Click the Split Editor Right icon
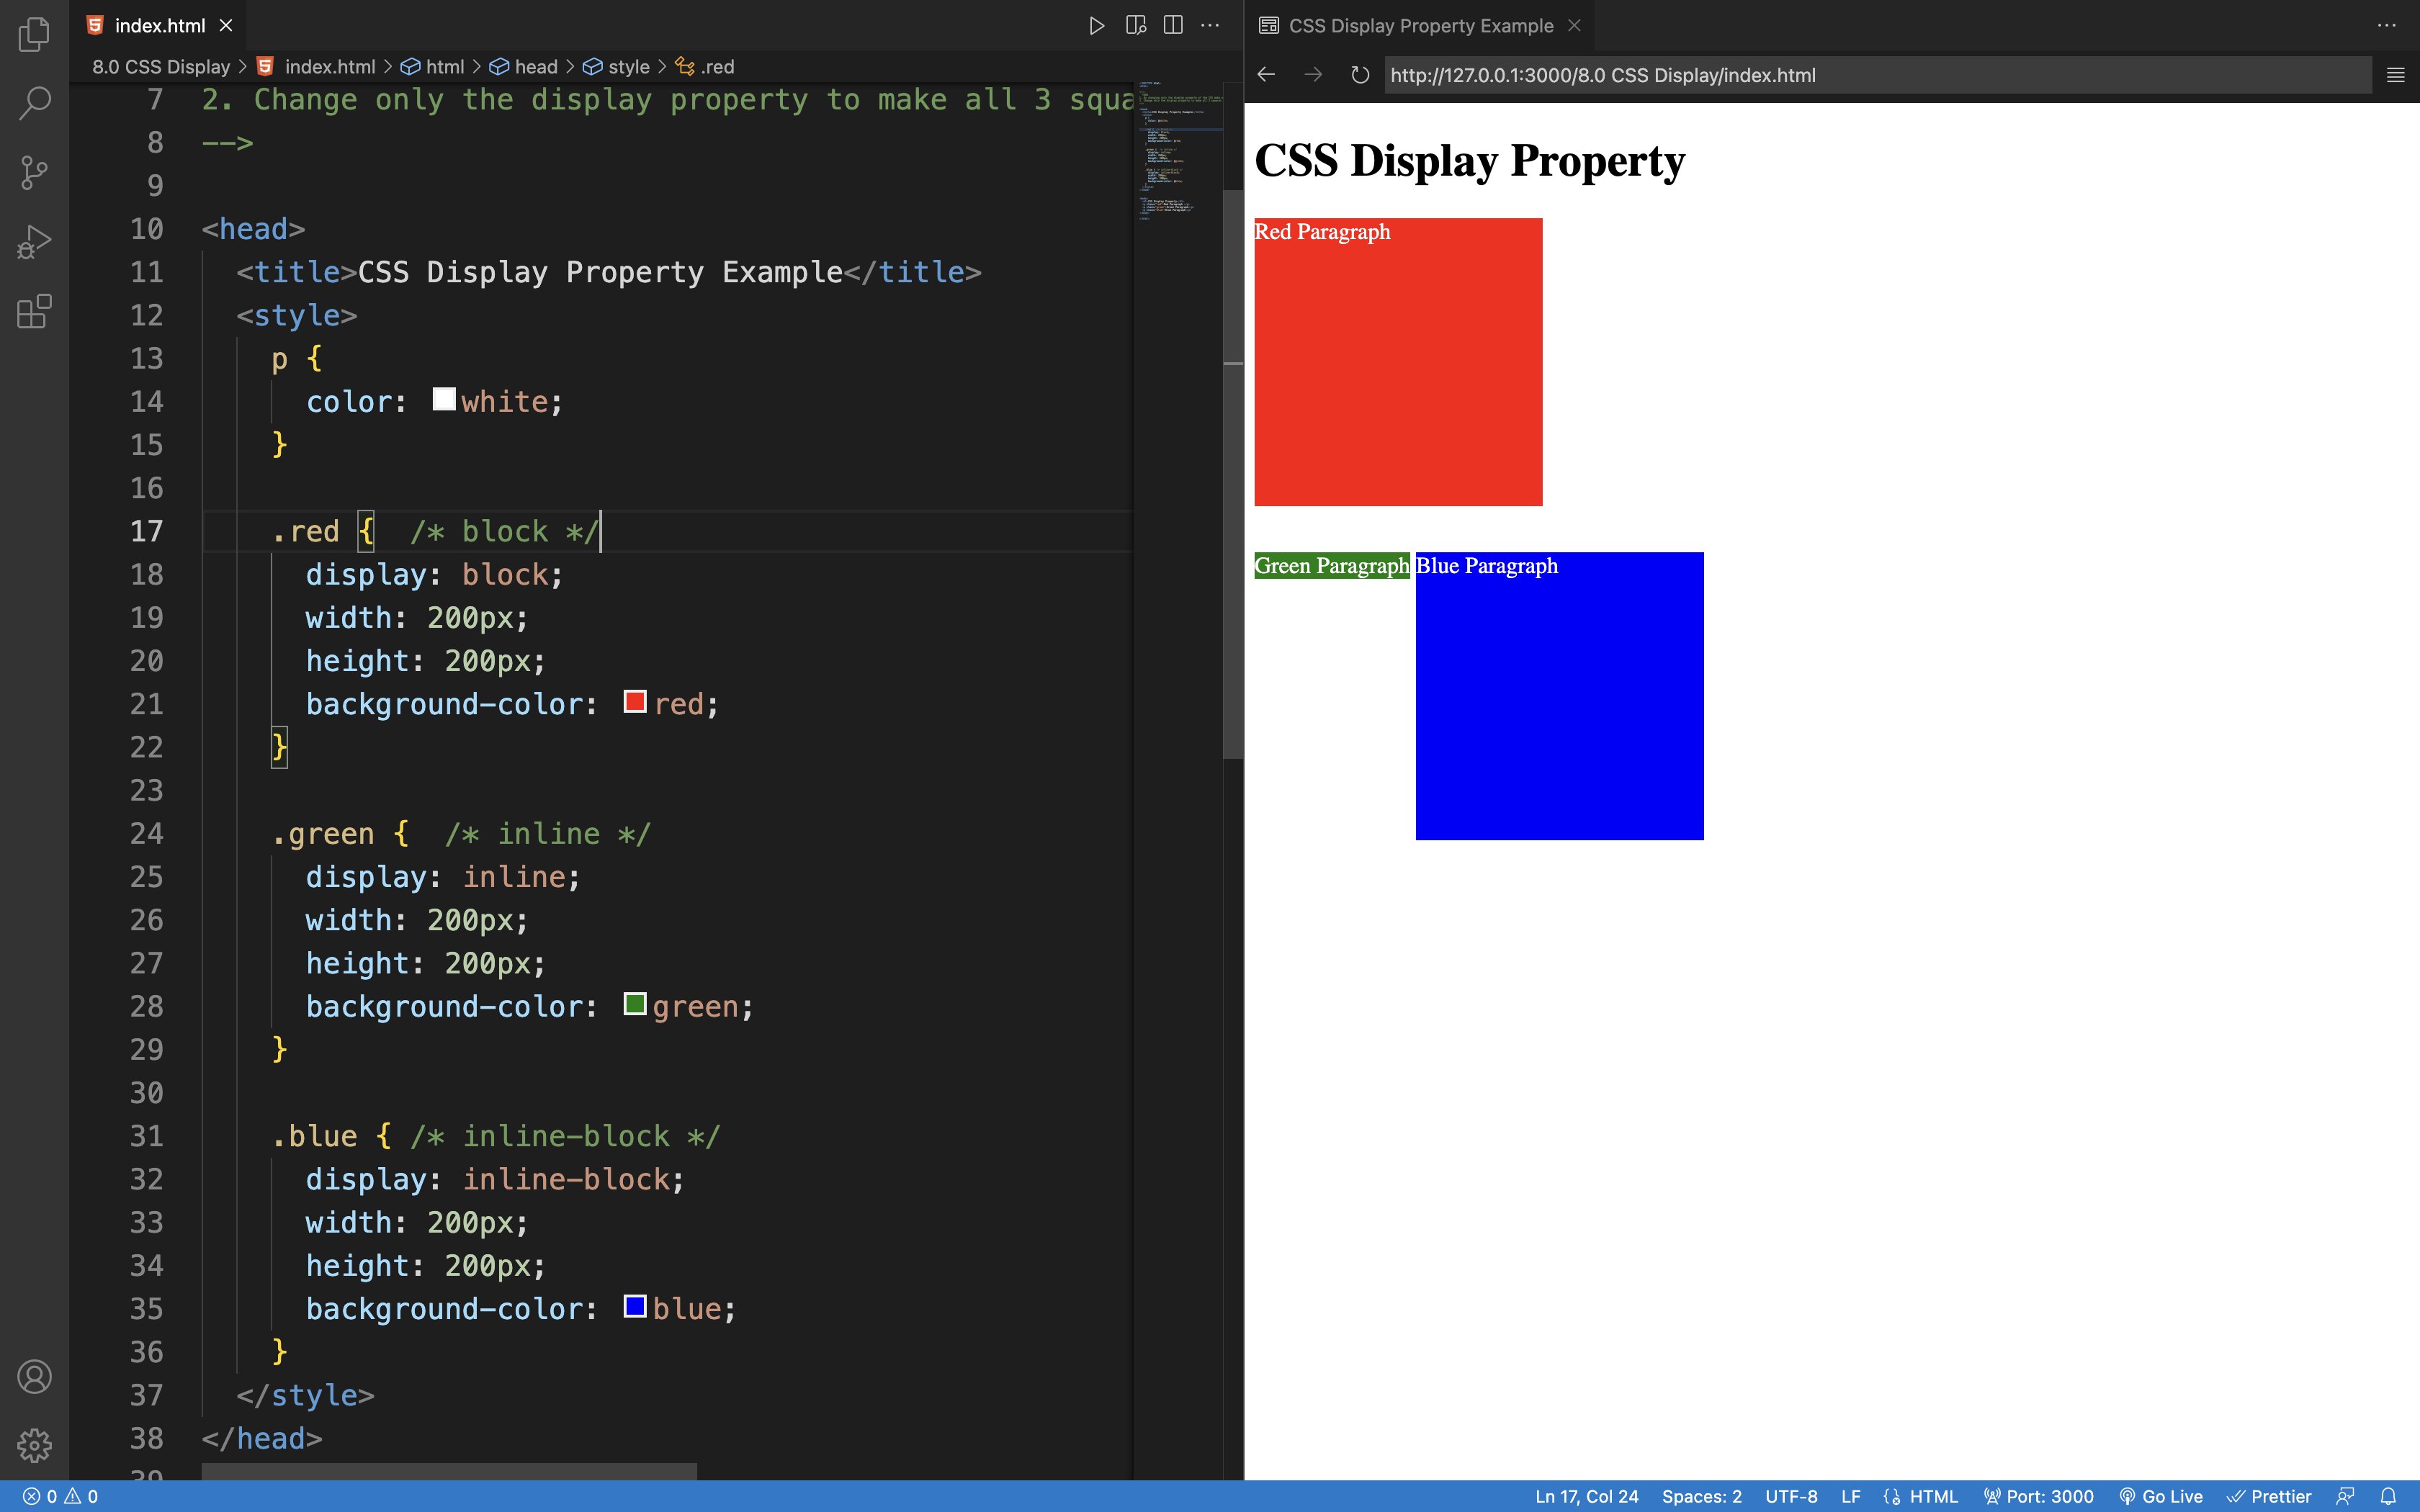The height and width of the screenshot is (1512, 2420). pyautogui.click(x=1173, y=26)
